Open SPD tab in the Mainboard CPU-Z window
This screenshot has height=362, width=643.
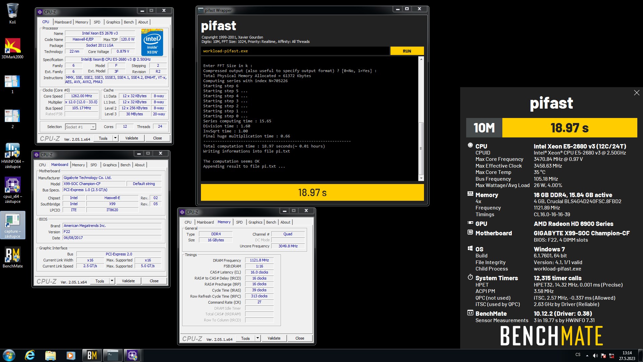pos(93,165)
